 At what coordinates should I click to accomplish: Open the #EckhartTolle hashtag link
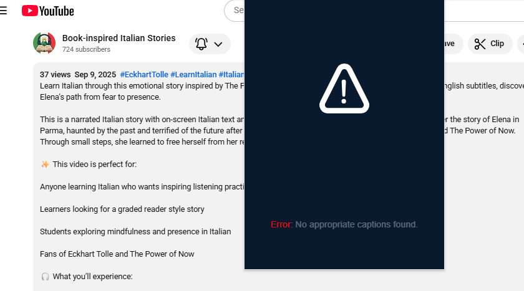click(x=144, y=74)
